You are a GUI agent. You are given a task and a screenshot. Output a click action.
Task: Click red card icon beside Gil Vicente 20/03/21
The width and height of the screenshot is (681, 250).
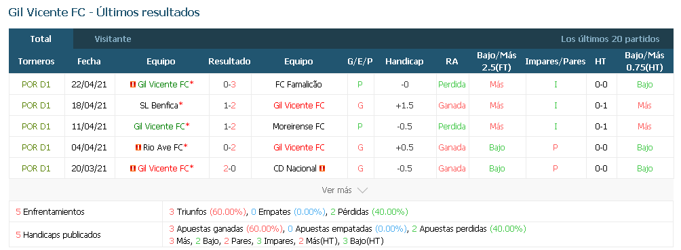coord(133,169)
